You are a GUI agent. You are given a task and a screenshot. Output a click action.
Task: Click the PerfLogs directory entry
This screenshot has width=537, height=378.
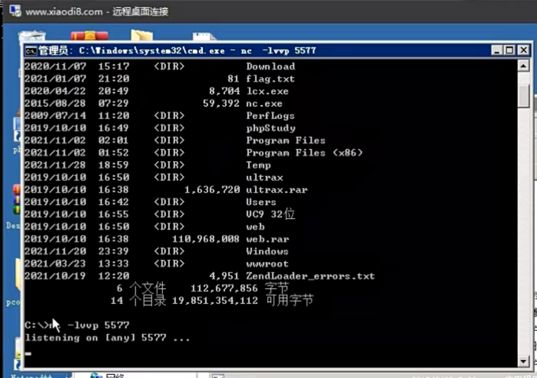(x=270, y=116)
